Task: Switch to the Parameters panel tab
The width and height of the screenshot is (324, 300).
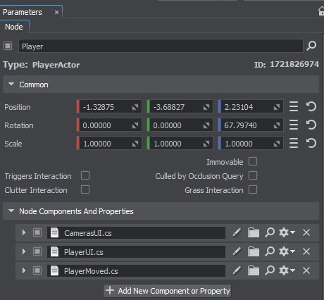Action: pos(23,12)
